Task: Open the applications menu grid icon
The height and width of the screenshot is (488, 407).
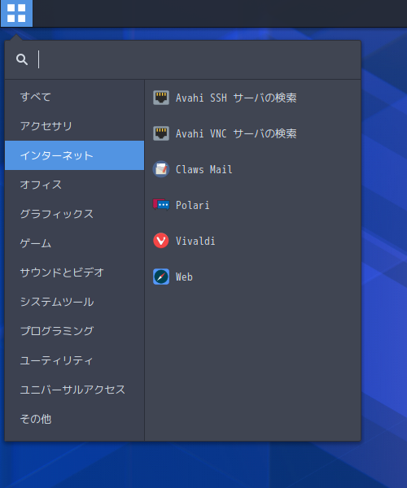Action: (x=16, y=13)
